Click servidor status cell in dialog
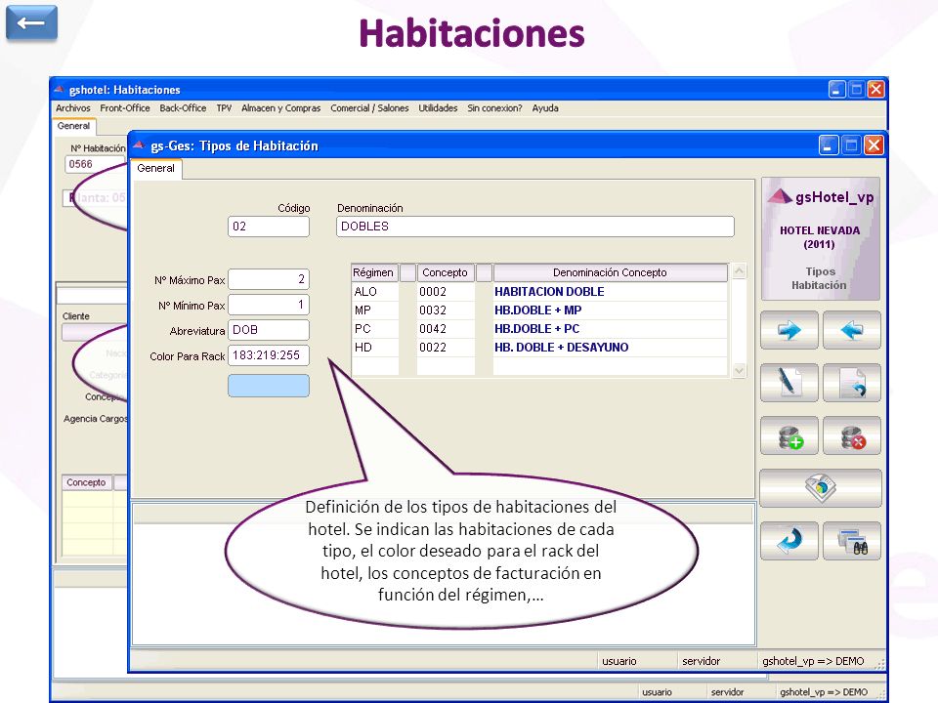Screen dimensions: 938x703 [716, 661]
